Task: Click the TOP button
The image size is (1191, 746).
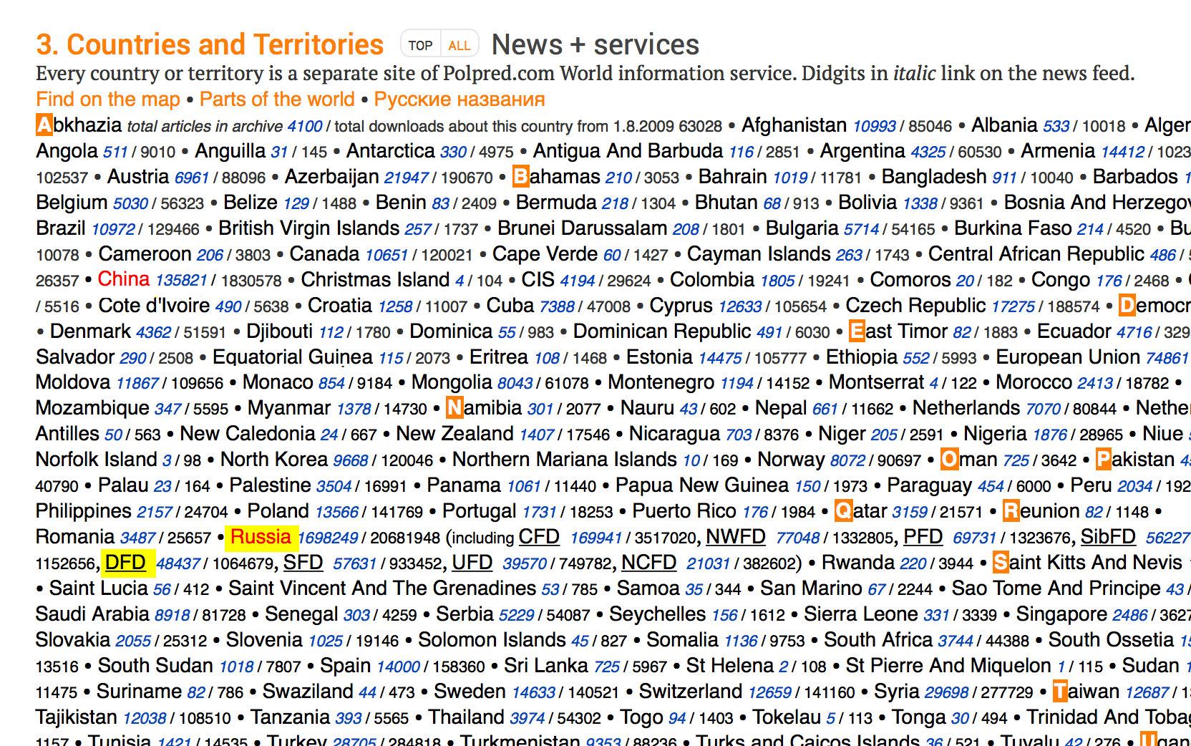Action: point(420,45)
